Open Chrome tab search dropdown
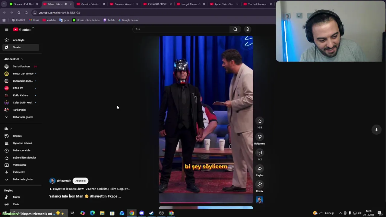The image size is (386, 217). click(4, 4)
